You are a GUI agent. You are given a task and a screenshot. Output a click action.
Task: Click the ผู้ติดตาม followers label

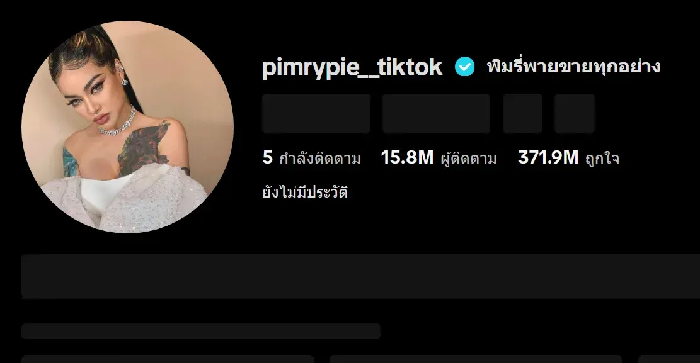point(468,158)
